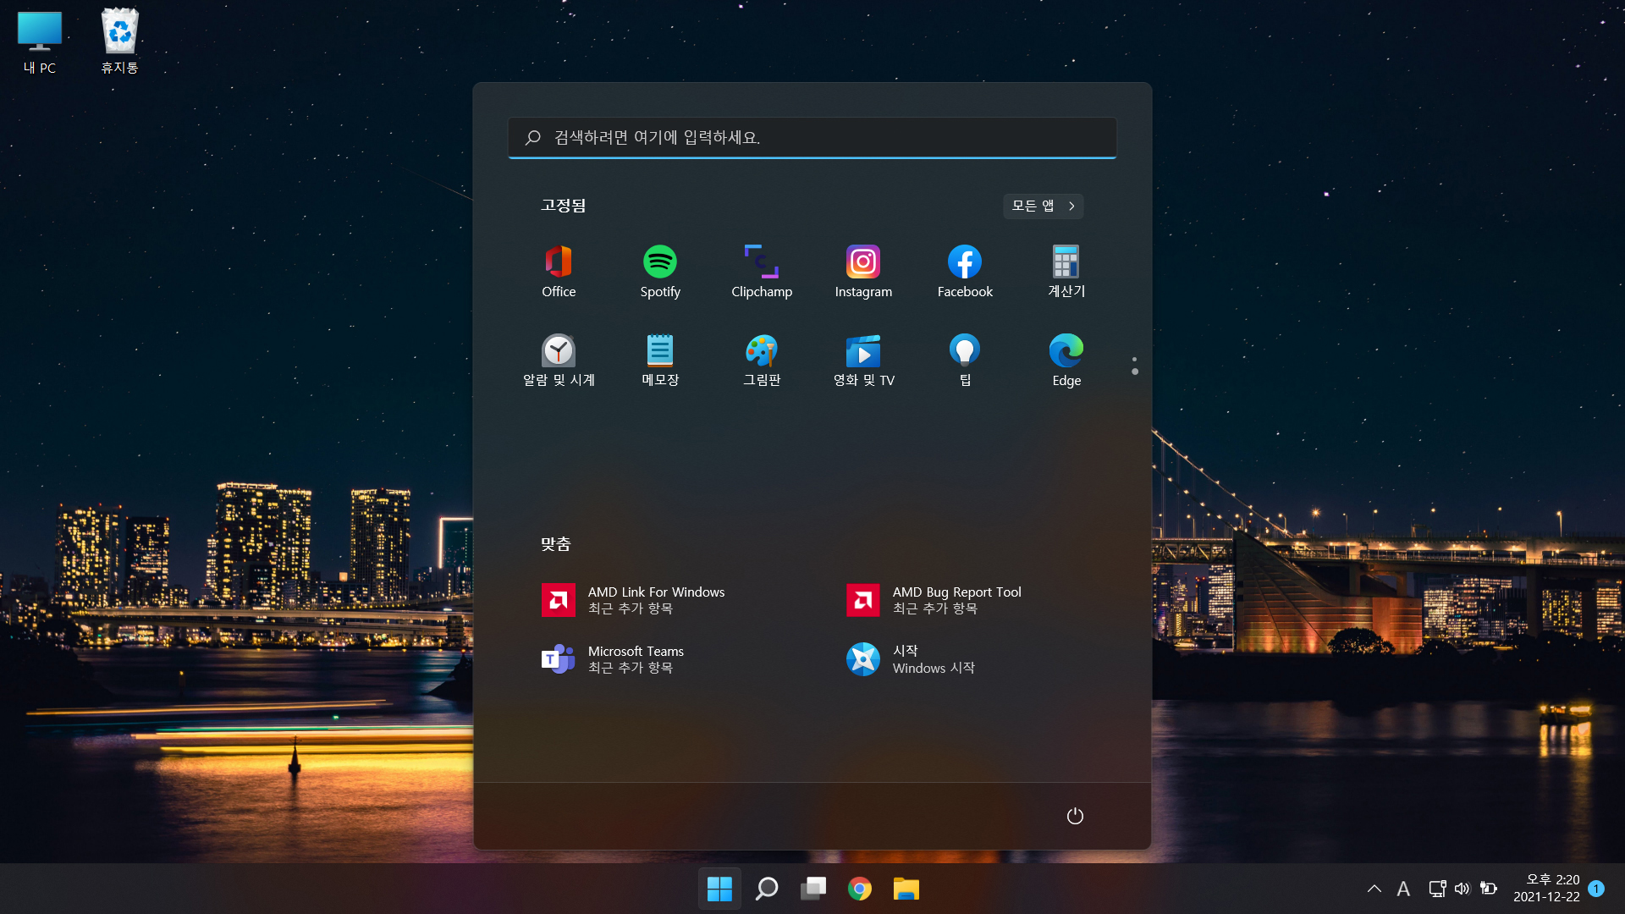Launch the Facebook app
1625x914 pixels.
[965, 271]
